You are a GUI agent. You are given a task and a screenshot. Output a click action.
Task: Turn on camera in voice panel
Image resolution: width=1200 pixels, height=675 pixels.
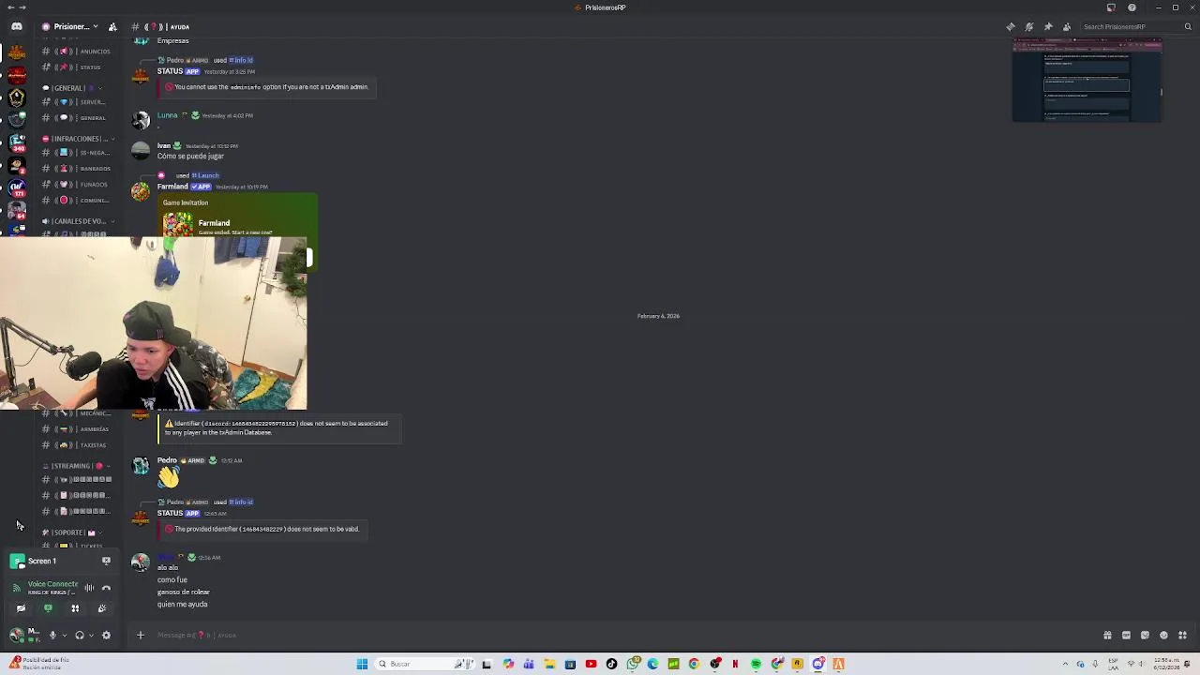[x=21, y=608]
